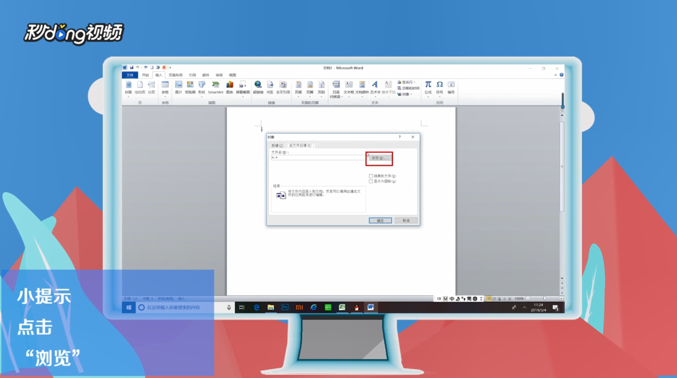Check Display as icon (显示为图标) checkbox

coord(371,181)
